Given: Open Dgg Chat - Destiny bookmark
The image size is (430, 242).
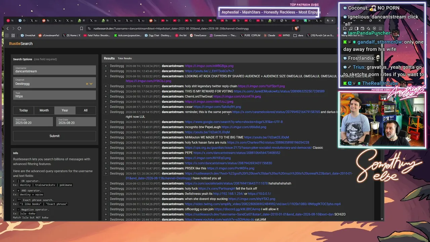Looking at the screenshot, I should tap(158, 35).
